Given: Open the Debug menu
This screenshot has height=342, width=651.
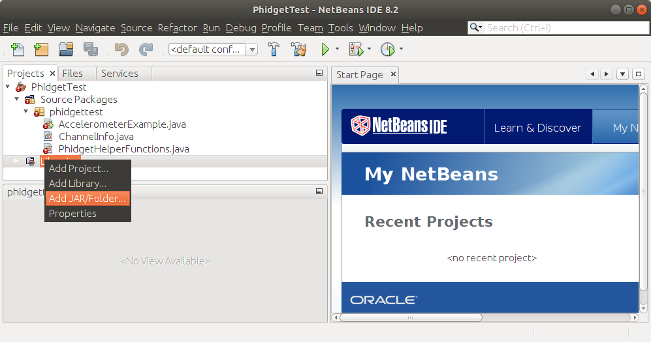Looking at the screenshot, I should pyautogui.click(x=241, y=28).
